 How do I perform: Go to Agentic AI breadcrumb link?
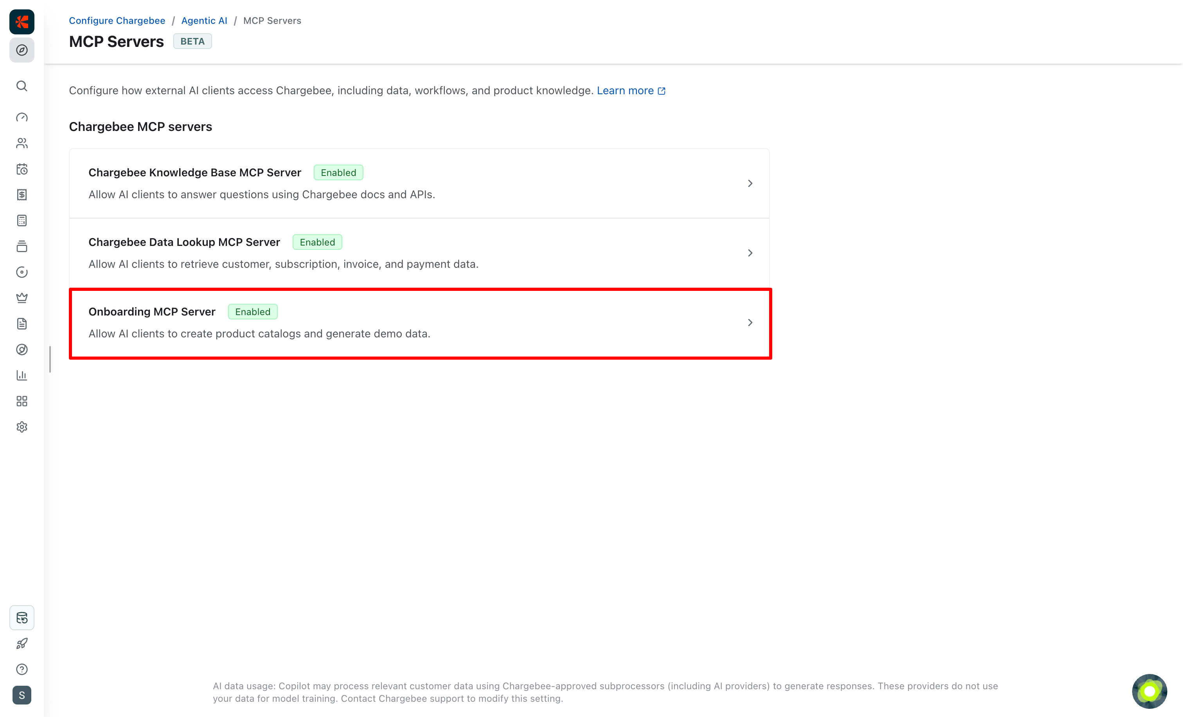[204, 21]
